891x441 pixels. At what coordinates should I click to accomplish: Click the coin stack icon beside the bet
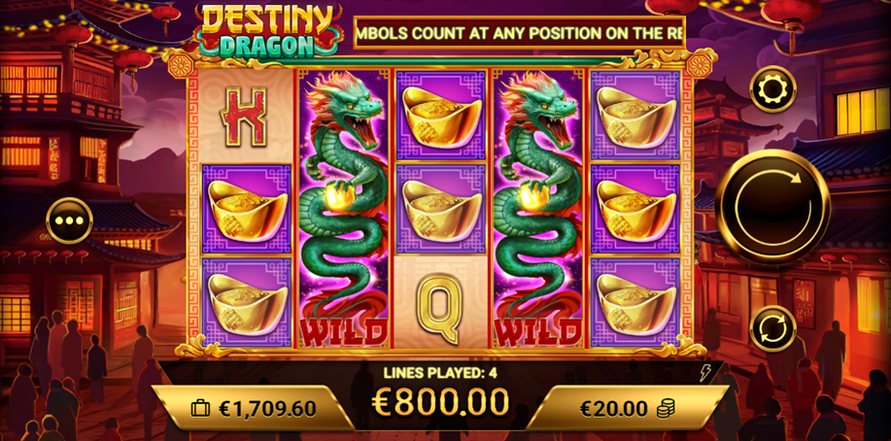666,409
